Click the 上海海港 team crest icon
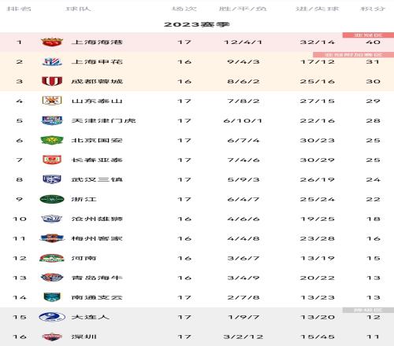Screen dimensions: 394x346 pyautogui.click(x=52, y=42)
